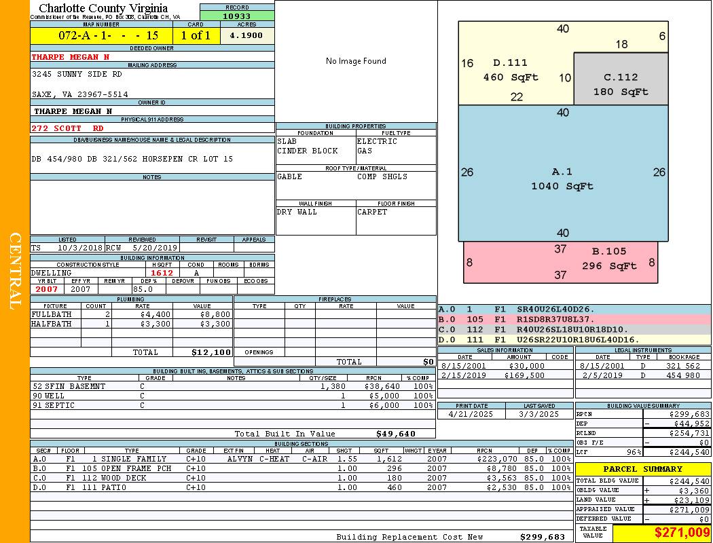Select floor finish CARPET
713x543 pixels.
372,212
